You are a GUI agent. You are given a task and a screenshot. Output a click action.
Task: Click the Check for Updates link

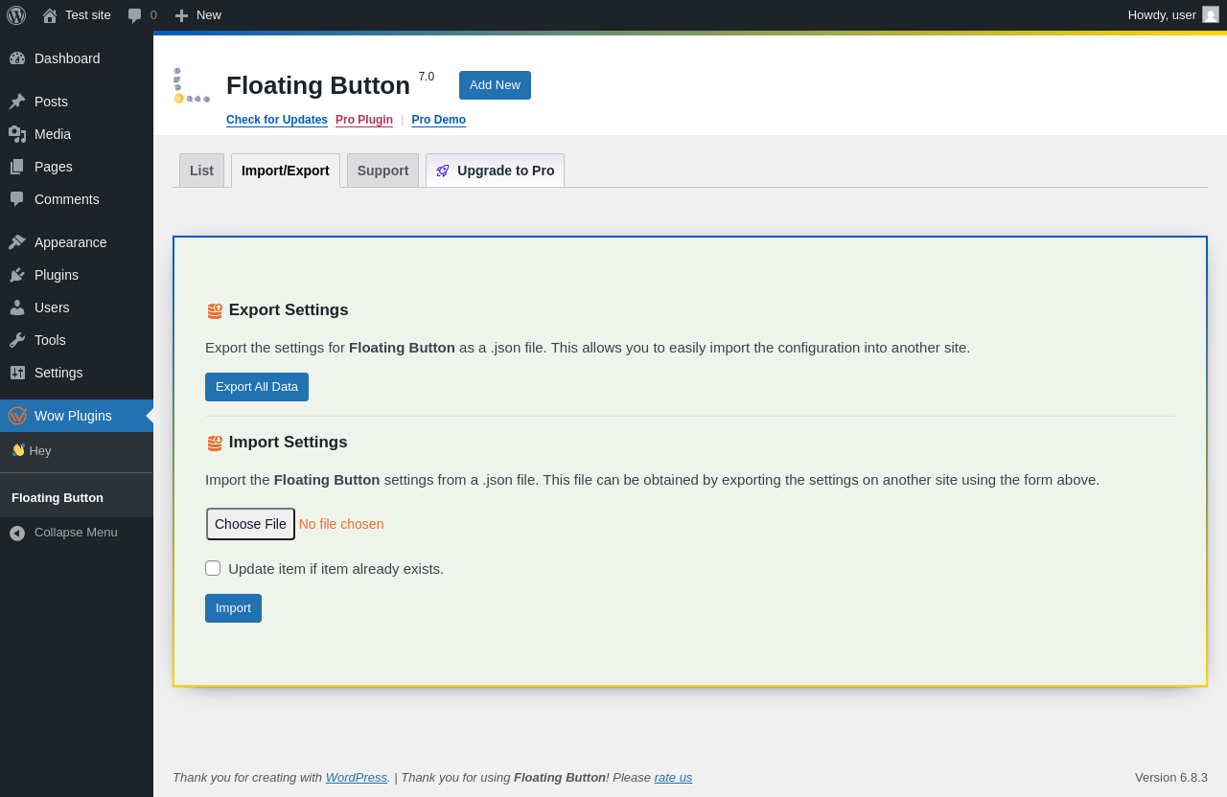(x=277, y=120)
